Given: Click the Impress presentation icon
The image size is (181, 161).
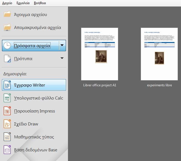Looking at the screenshot, I should 7,111.
